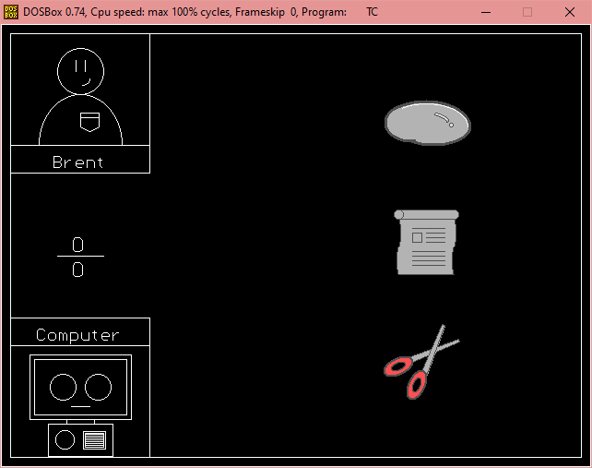Click the dividing line between scores
592x468 pixels.
pyautogui.click(x=80, y=257)
